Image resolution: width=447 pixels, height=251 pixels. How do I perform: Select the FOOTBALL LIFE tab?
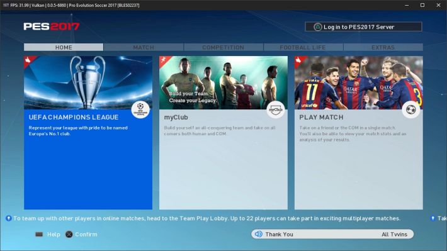coord(303,47)
